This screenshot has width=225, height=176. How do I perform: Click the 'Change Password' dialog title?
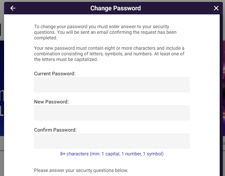click(x=116, y=8)
